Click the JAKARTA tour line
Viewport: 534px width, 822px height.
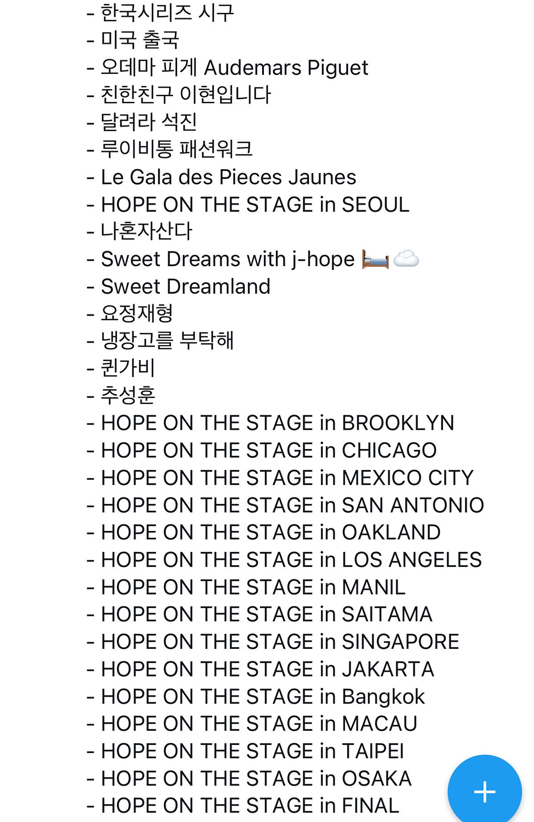point(267,669)
